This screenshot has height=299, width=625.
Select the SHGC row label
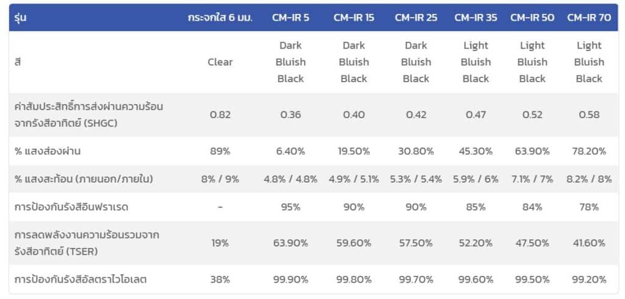89,114
